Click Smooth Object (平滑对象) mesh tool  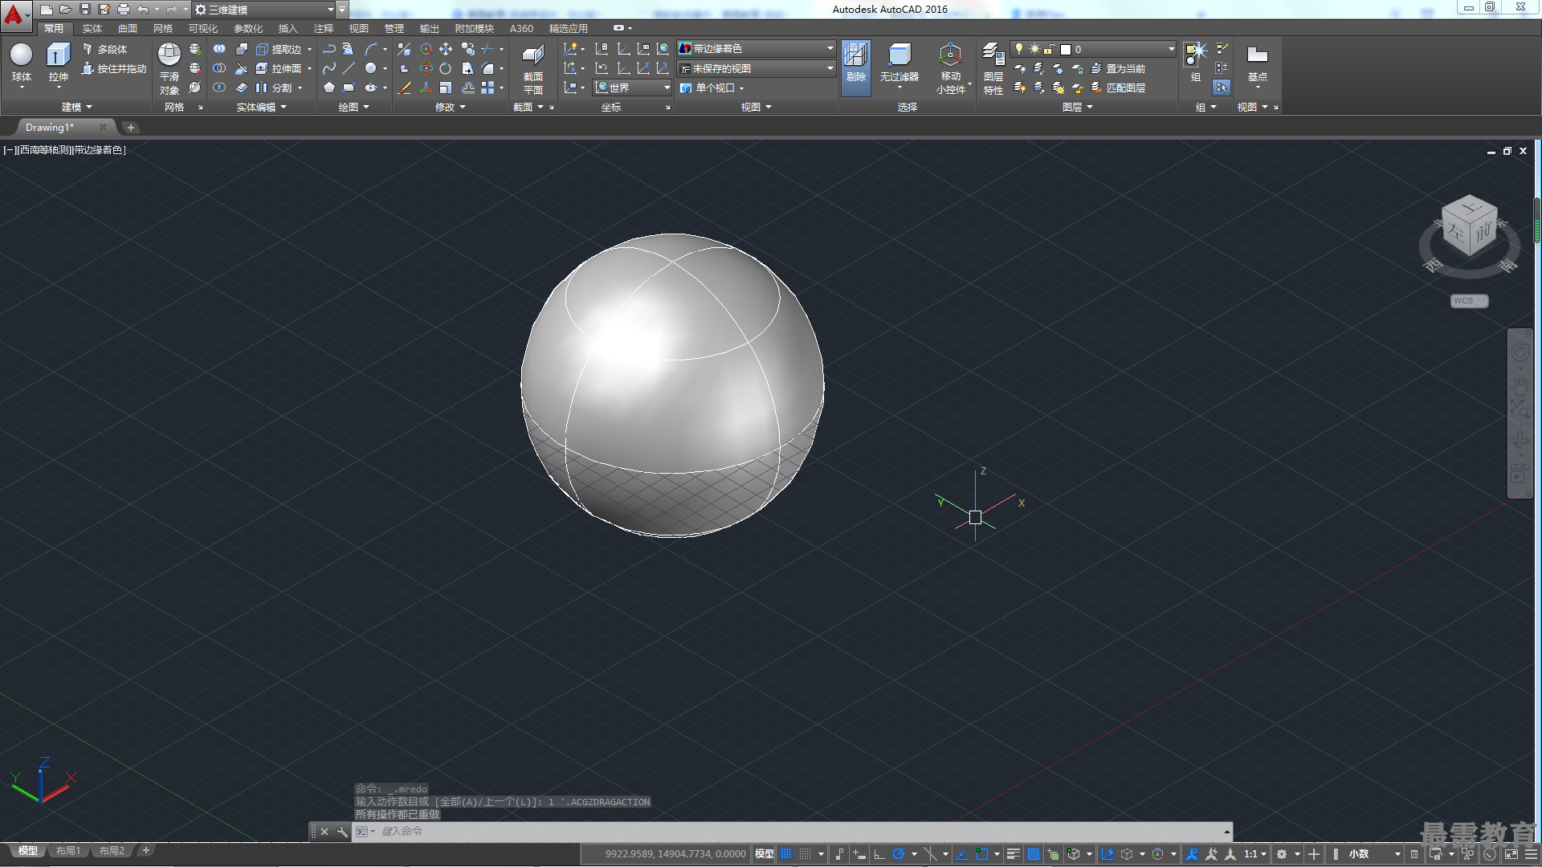pyautogui.click(x=169, y=68)
